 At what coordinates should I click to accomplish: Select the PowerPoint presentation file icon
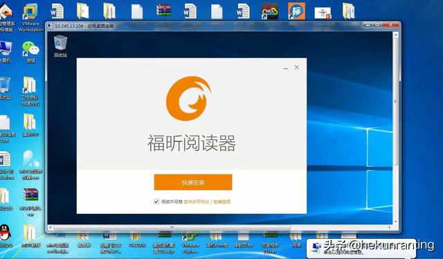click(x=323, y=13)
